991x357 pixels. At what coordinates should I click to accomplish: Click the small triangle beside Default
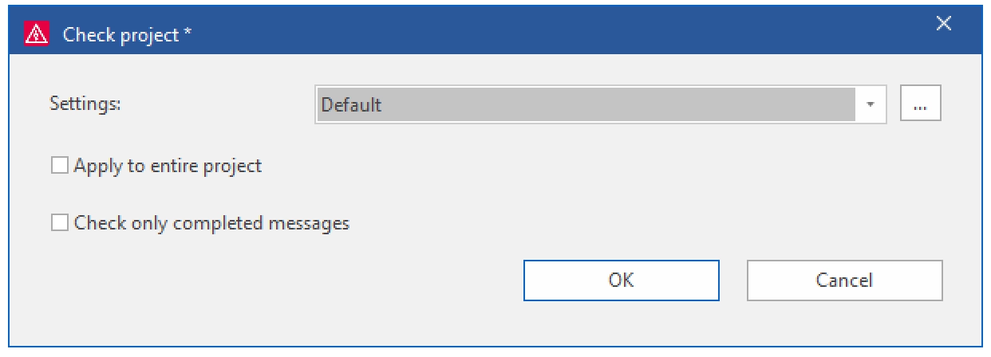871,104
